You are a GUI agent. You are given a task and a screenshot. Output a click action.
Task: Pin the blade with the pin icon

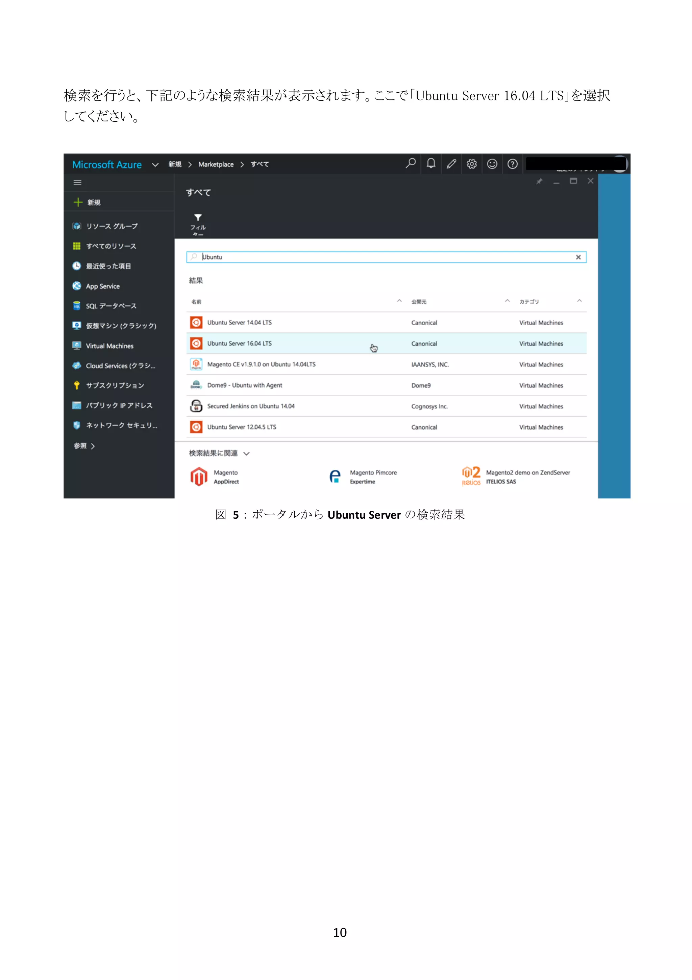point(539,181)
